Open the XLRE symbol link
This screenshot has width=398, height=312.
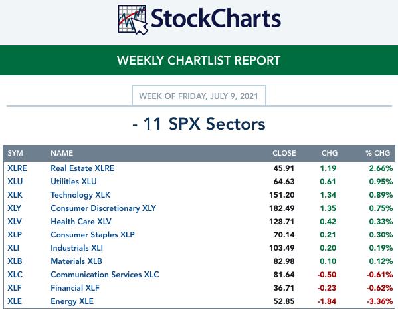click(x=17, y=168)
